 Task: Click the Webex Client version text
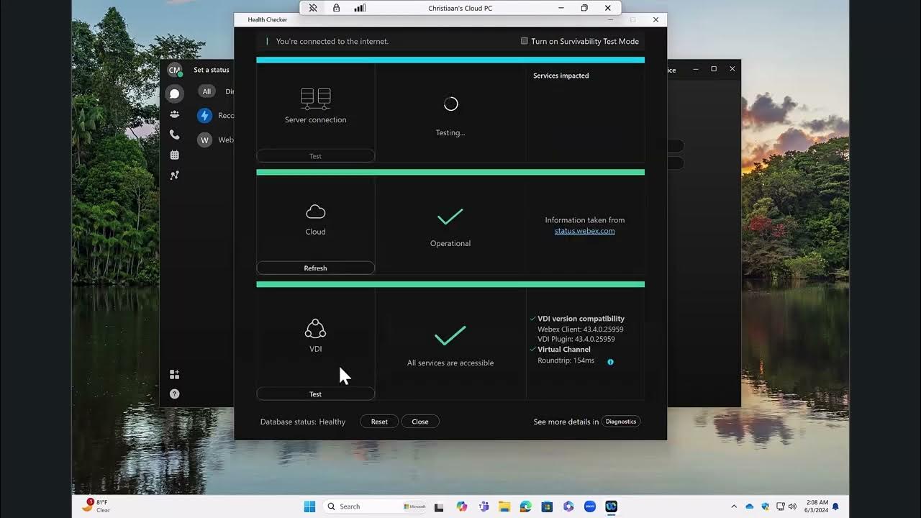[x=581, y=330]
